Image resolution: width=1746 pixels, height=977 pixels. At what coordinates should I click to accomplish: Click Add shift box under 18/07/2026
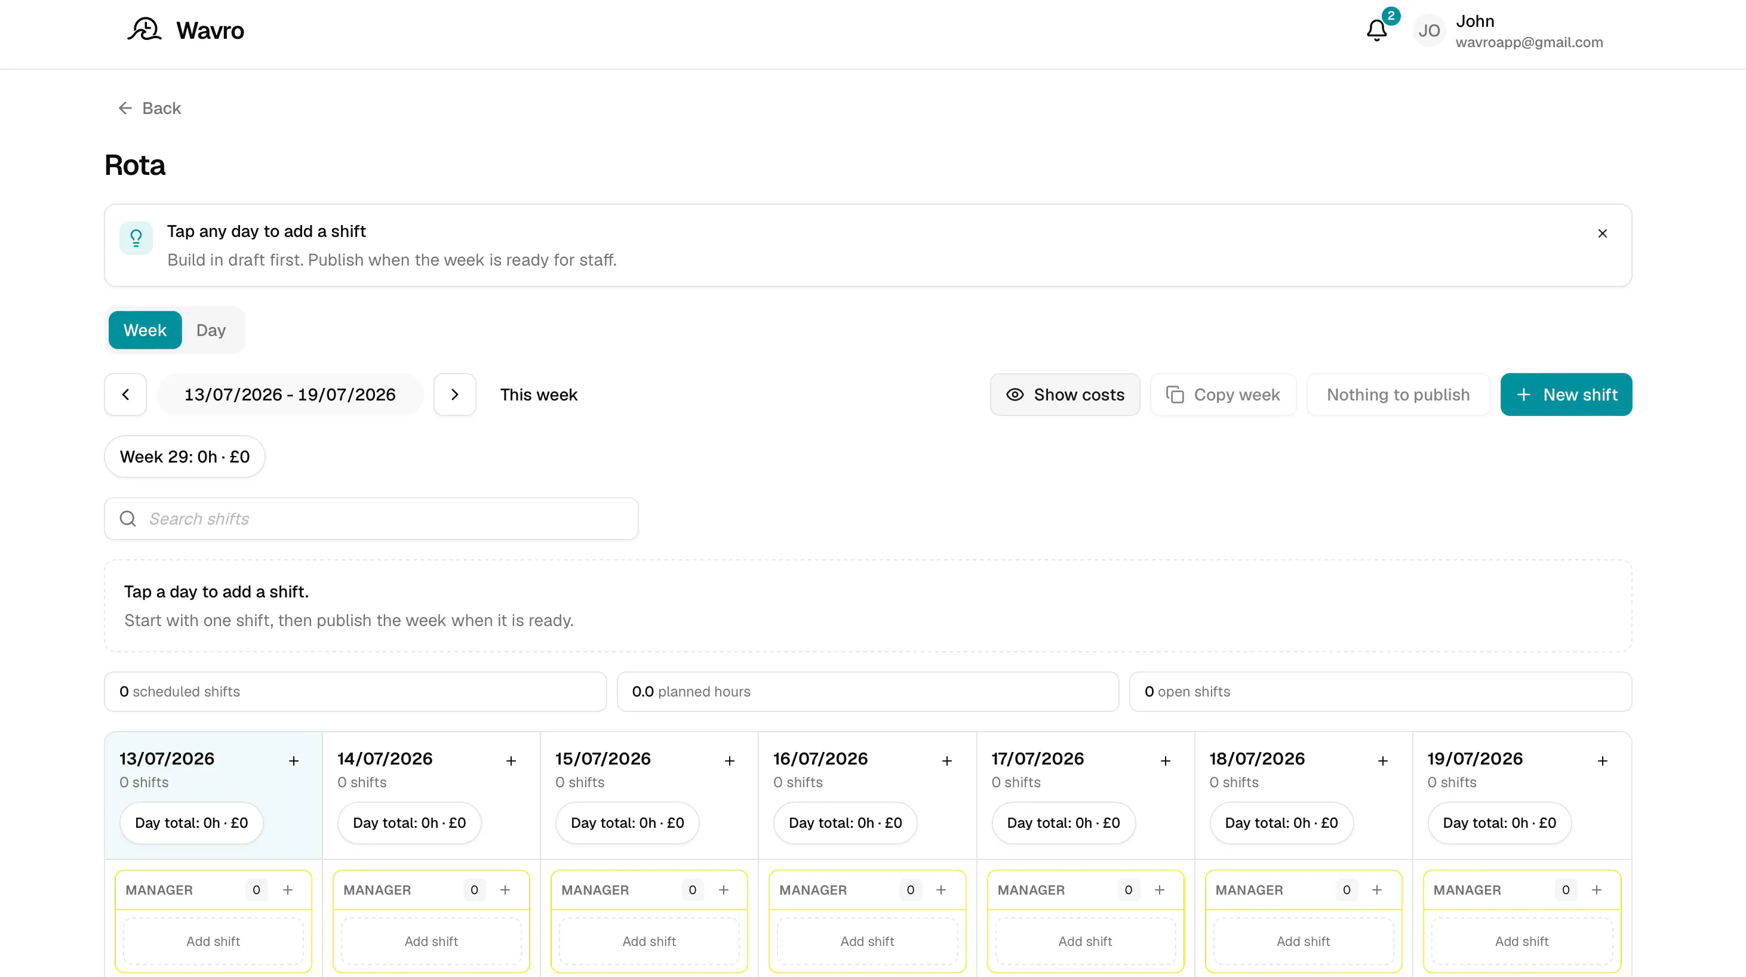click(1303, 941)
